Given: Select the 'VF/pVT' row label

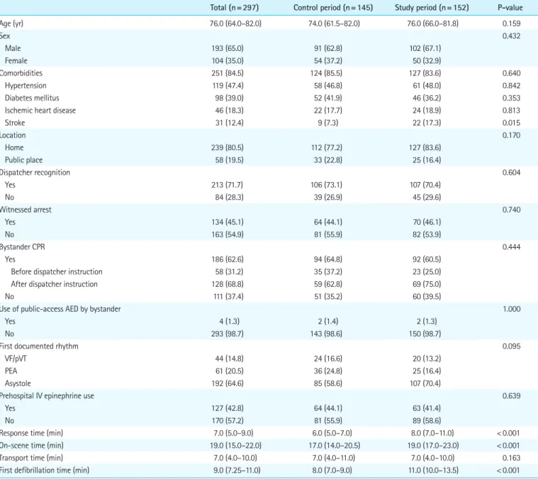Looking at the screenshot, I should point(16,359).
